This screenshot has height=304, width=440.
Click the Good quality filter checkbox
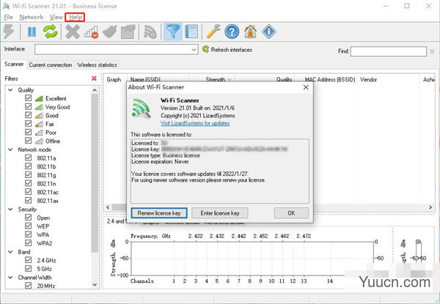click(x=28, y=115)
